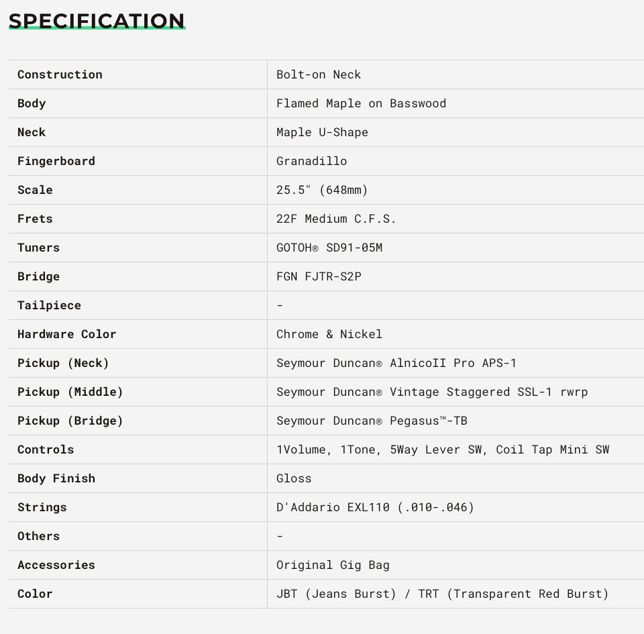Click the Maple U-Shape neck value
Screen dimensions: 644x634
pos(322,132)
